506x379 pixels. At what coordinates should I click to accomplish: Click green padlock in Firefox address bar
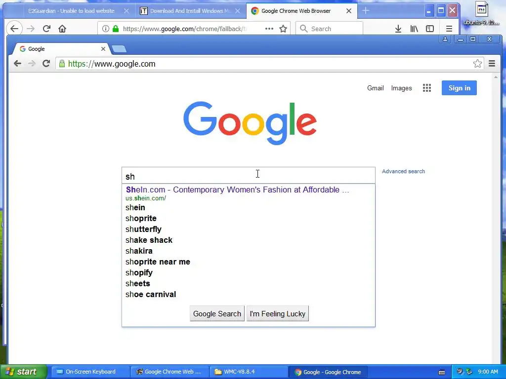tap(116, 29)
